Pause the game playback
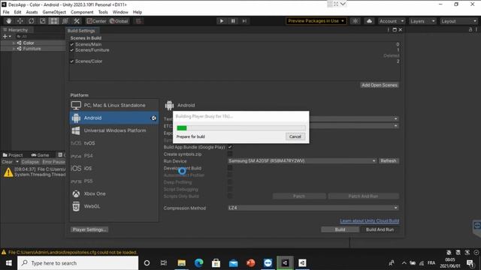 pyautogui.click(x=233, y=21)
